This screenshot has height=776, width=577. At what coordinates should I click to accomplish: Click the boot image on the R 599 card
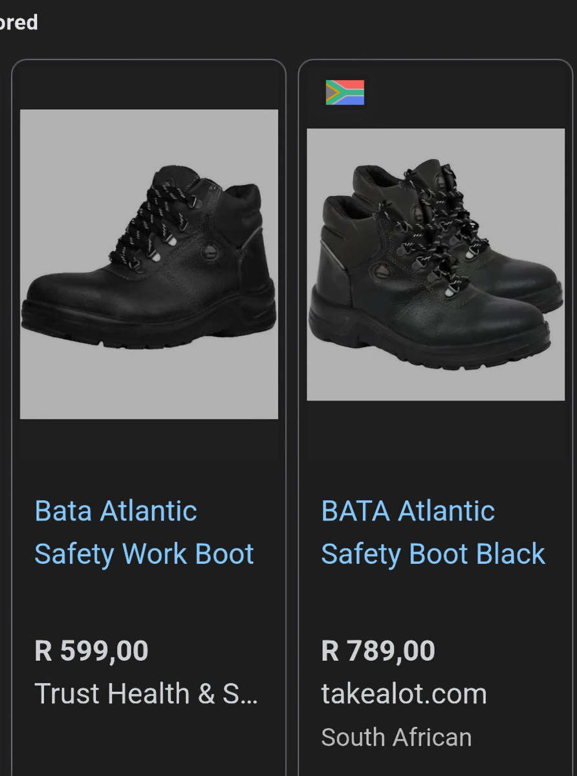(148, 265)
